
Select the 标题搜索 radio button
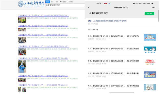click(x=60, y=2)
